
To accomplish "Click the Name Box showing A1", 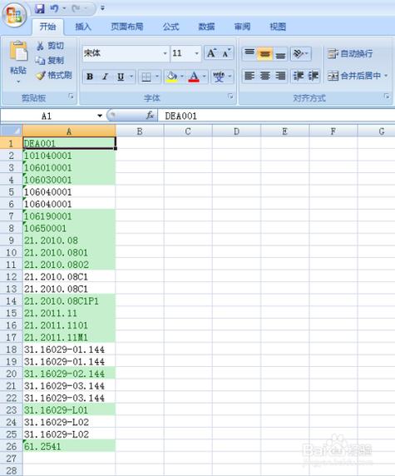I will (x=47, y=116).
